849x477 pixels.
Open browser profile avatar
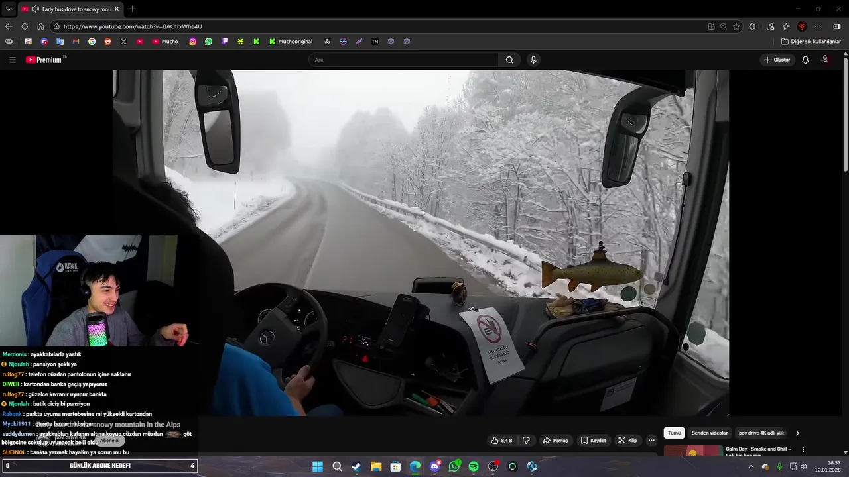802,26
